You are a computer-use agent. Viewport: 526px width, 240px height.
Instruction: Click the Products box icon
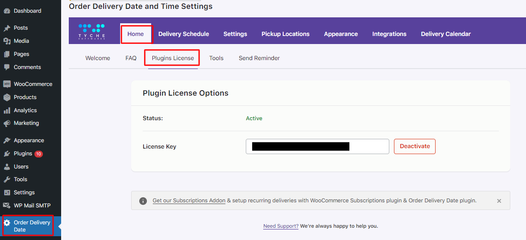pos(7,97)
